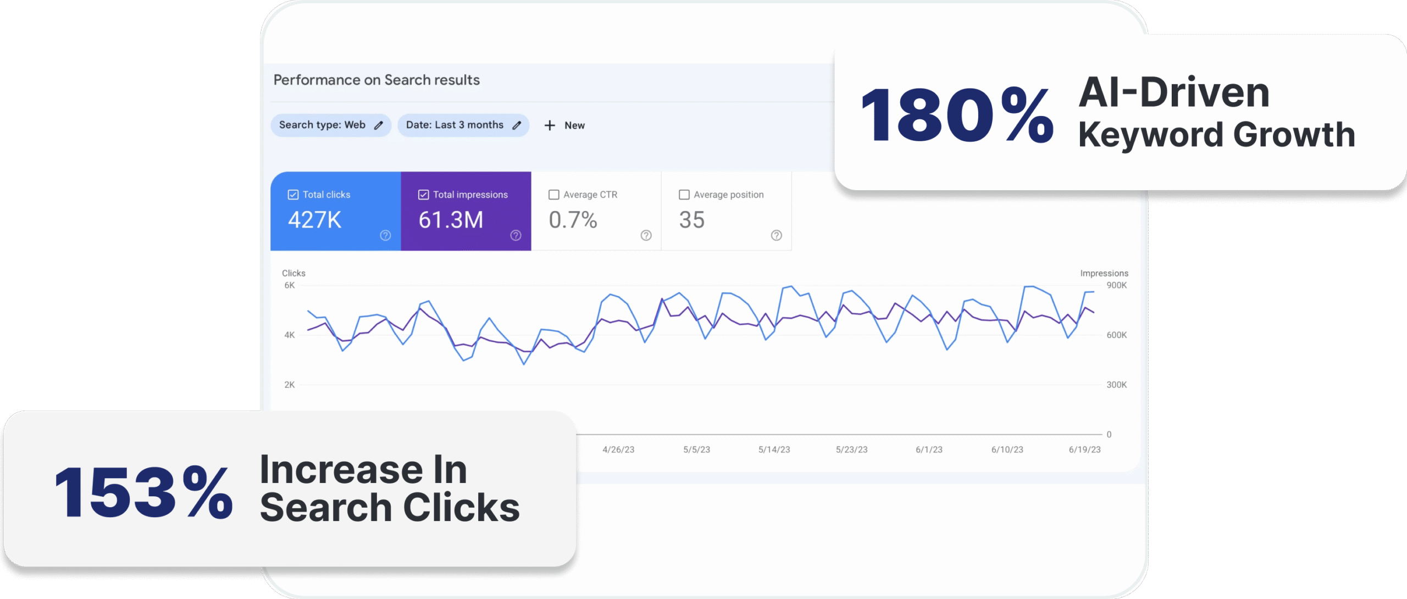The height and width of the screenshot is (599, 1407).
Task: Enable the Average position checkbox
Action: pyautogui.click(x=684, y=195)
